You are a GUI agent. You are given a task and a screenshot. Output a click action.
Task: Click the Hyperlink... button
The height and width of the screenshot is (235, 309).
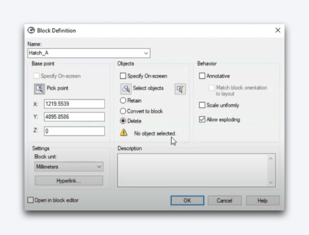click(69, 181)
